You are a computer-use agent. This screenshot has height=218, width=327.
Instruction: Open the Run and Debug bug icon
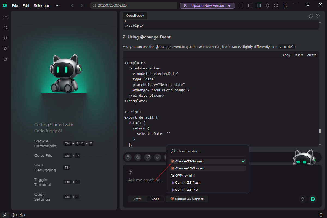tap(5, 49)
